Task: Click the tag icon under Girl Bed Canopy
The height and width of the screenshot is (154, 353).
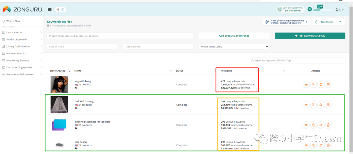Action: pos(76,108)
